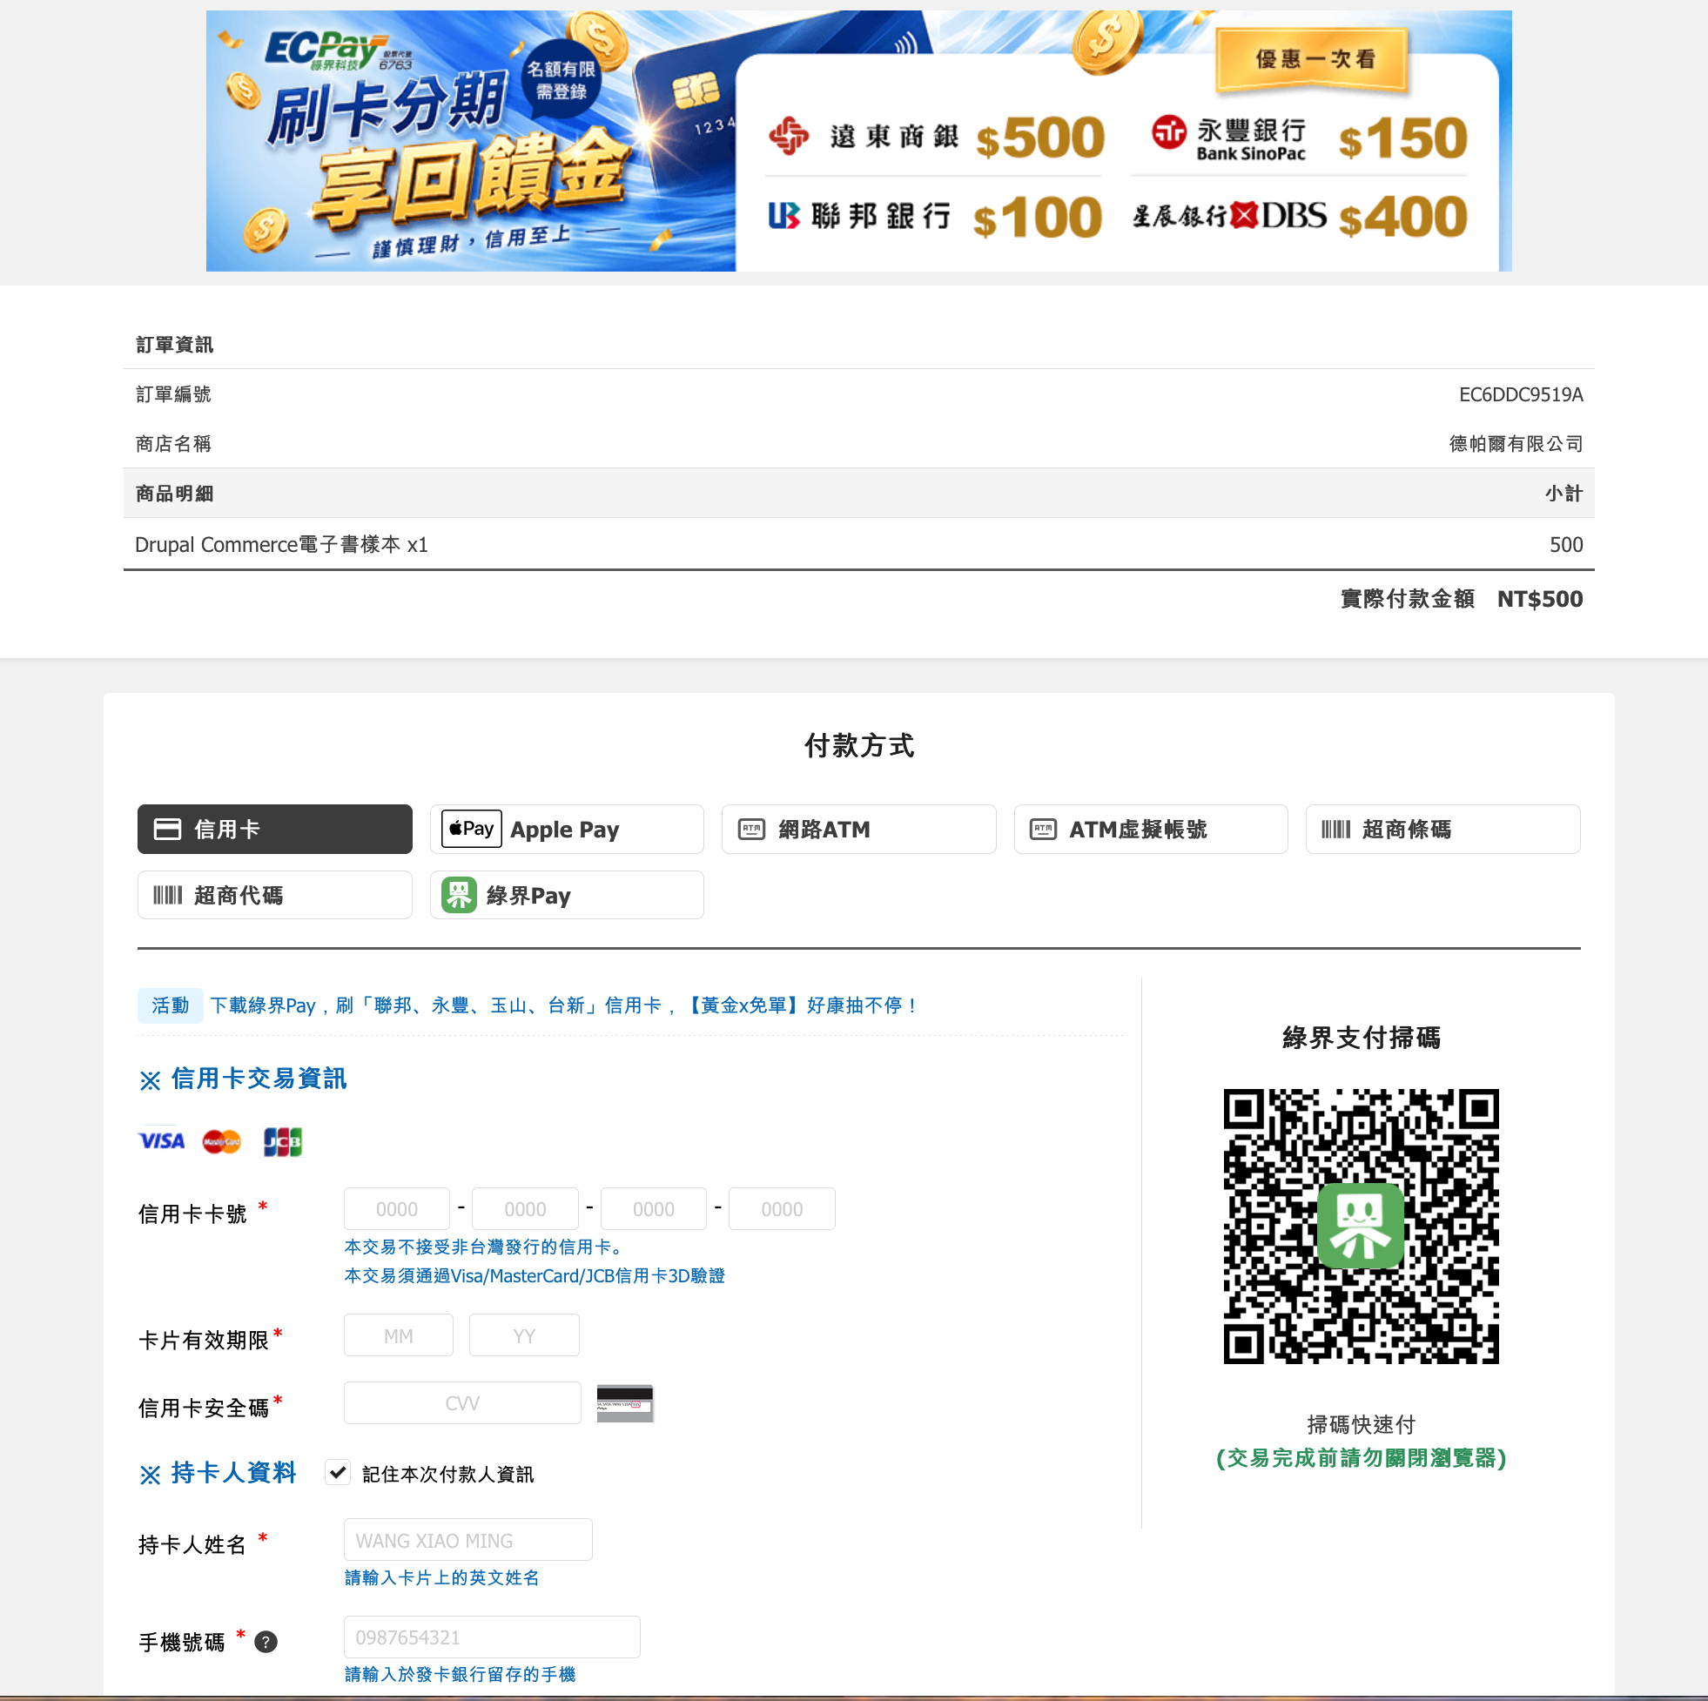Click the DBS 星展銀行 $400 offer
Viewport: 1708px width, 1701px height.
(x=1300, y=217)
